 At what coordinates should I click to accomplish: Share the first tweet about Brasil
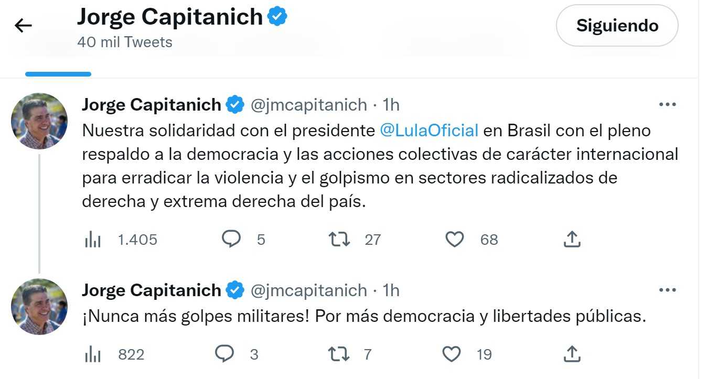pyautogui.click(x=572, y=240)
